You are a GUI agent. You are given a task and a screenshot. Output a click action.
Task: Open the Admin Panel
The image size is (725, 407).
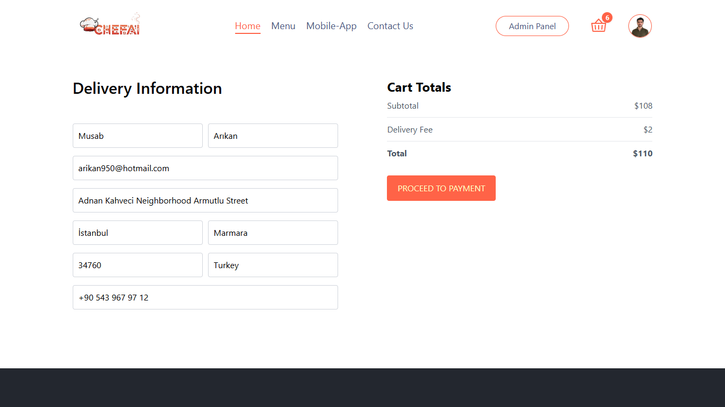[532, 26]
